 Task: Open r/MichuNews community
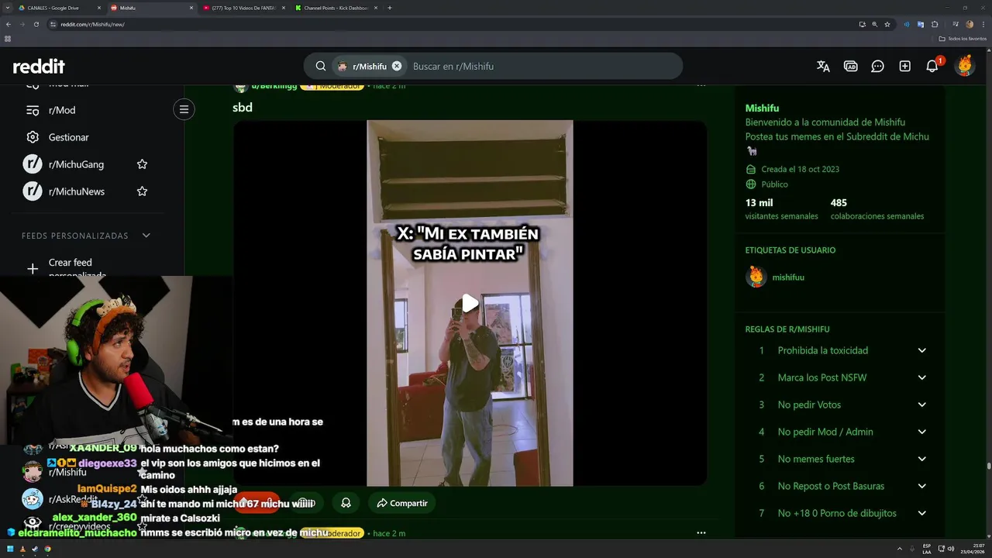click(x=76, y=191)
